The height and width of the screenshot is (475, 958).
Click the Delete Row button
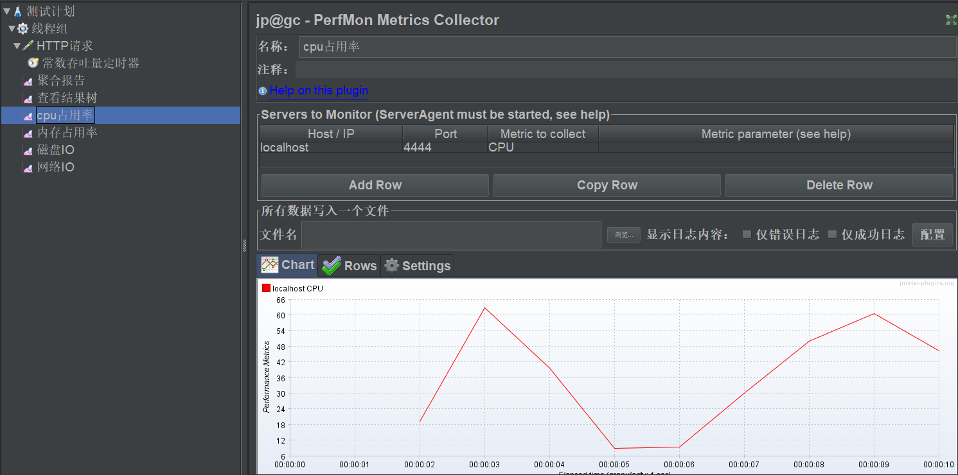coord(839,186)
